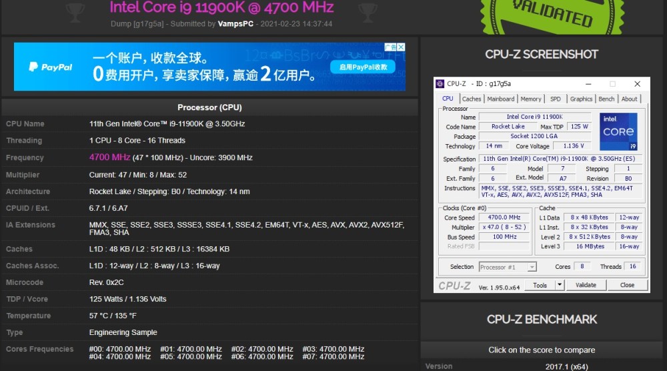Click the core #04 frequency entry

119,356
